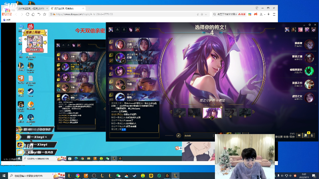Select first locked skin thumbnail in carousel

click(x=179, y=113)
